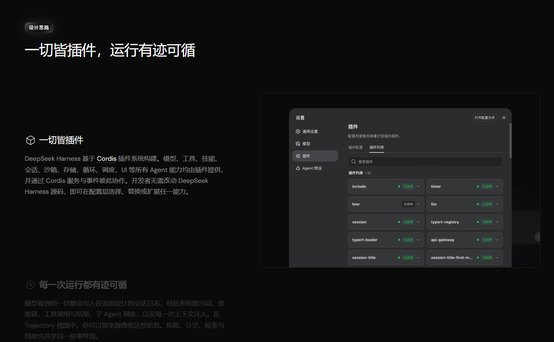Click the 已启用 badge on typert-registry

(x=487, y=222)
